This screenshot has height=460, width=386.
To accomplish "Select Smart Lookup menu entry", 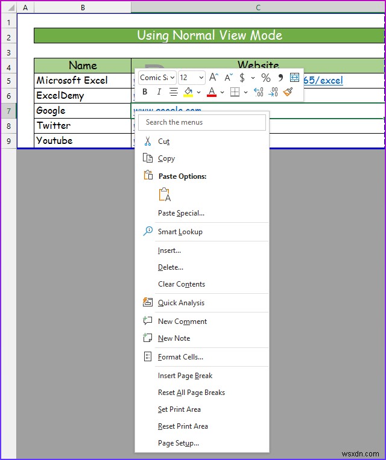I will coord(202,232).
